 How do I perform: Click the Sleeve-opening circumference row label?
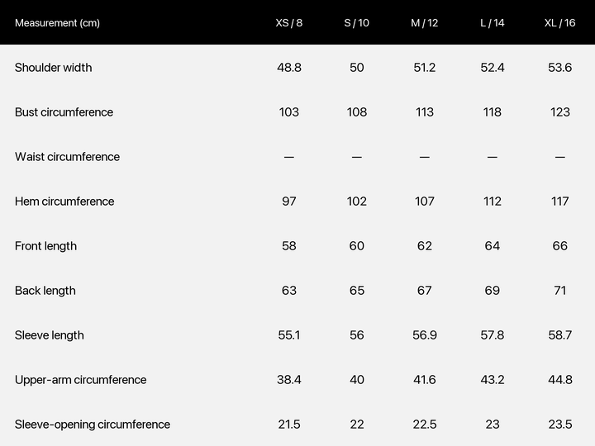coord(93,425)
